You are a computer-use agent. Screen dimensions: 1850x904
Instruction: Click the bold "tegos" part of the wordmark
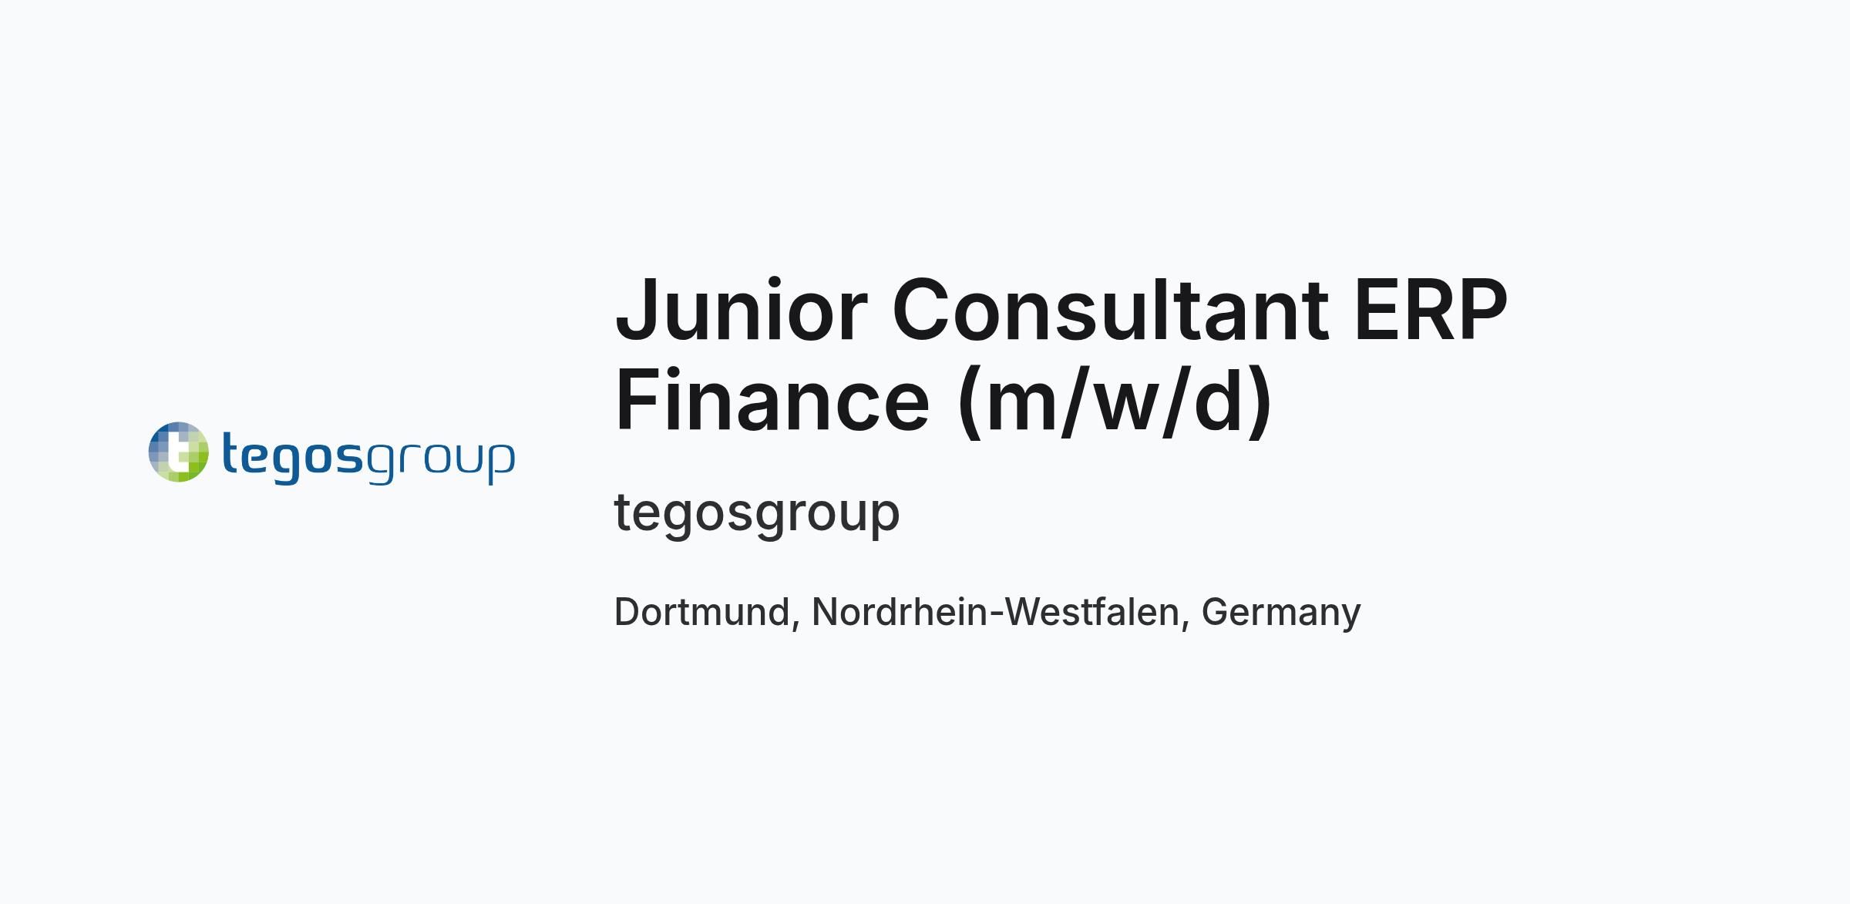(292, 456)
